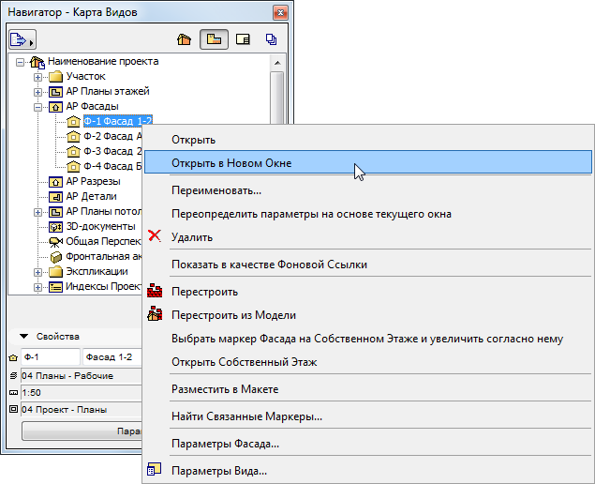This screenshot has height=484, width=595.
Task: Close the Навигатор - Карта Видов panel
Action: [280, 13]
